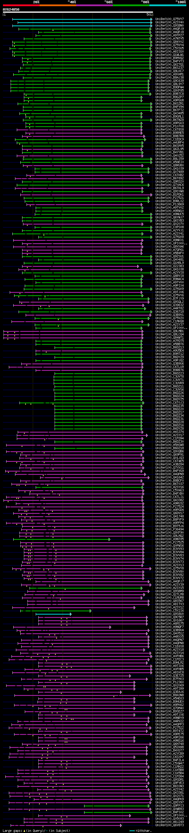Click the purple alignment bar for UniRef100_Q9LMB1
The image size is (189, 833).
(x=73, y=331)
